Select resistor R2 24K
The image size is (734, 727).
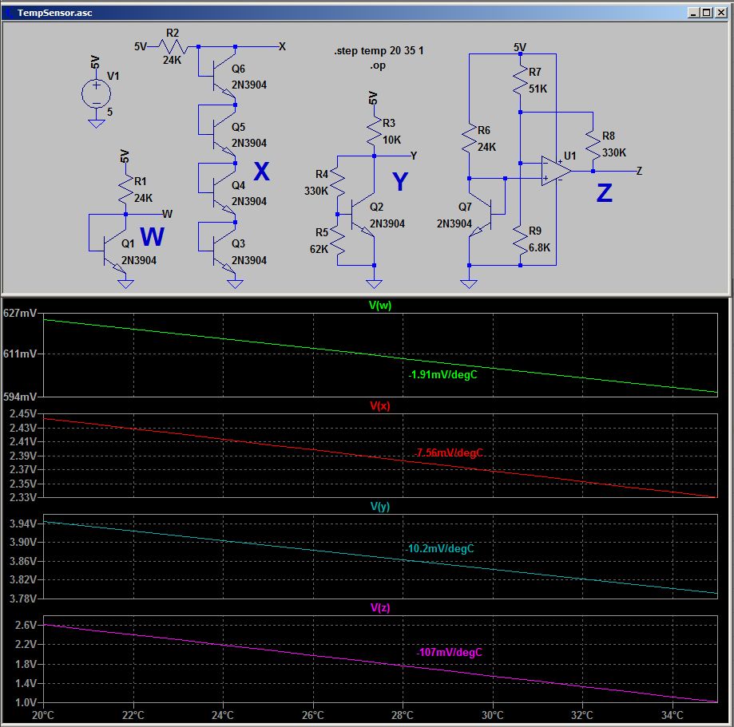coord(173,46)
